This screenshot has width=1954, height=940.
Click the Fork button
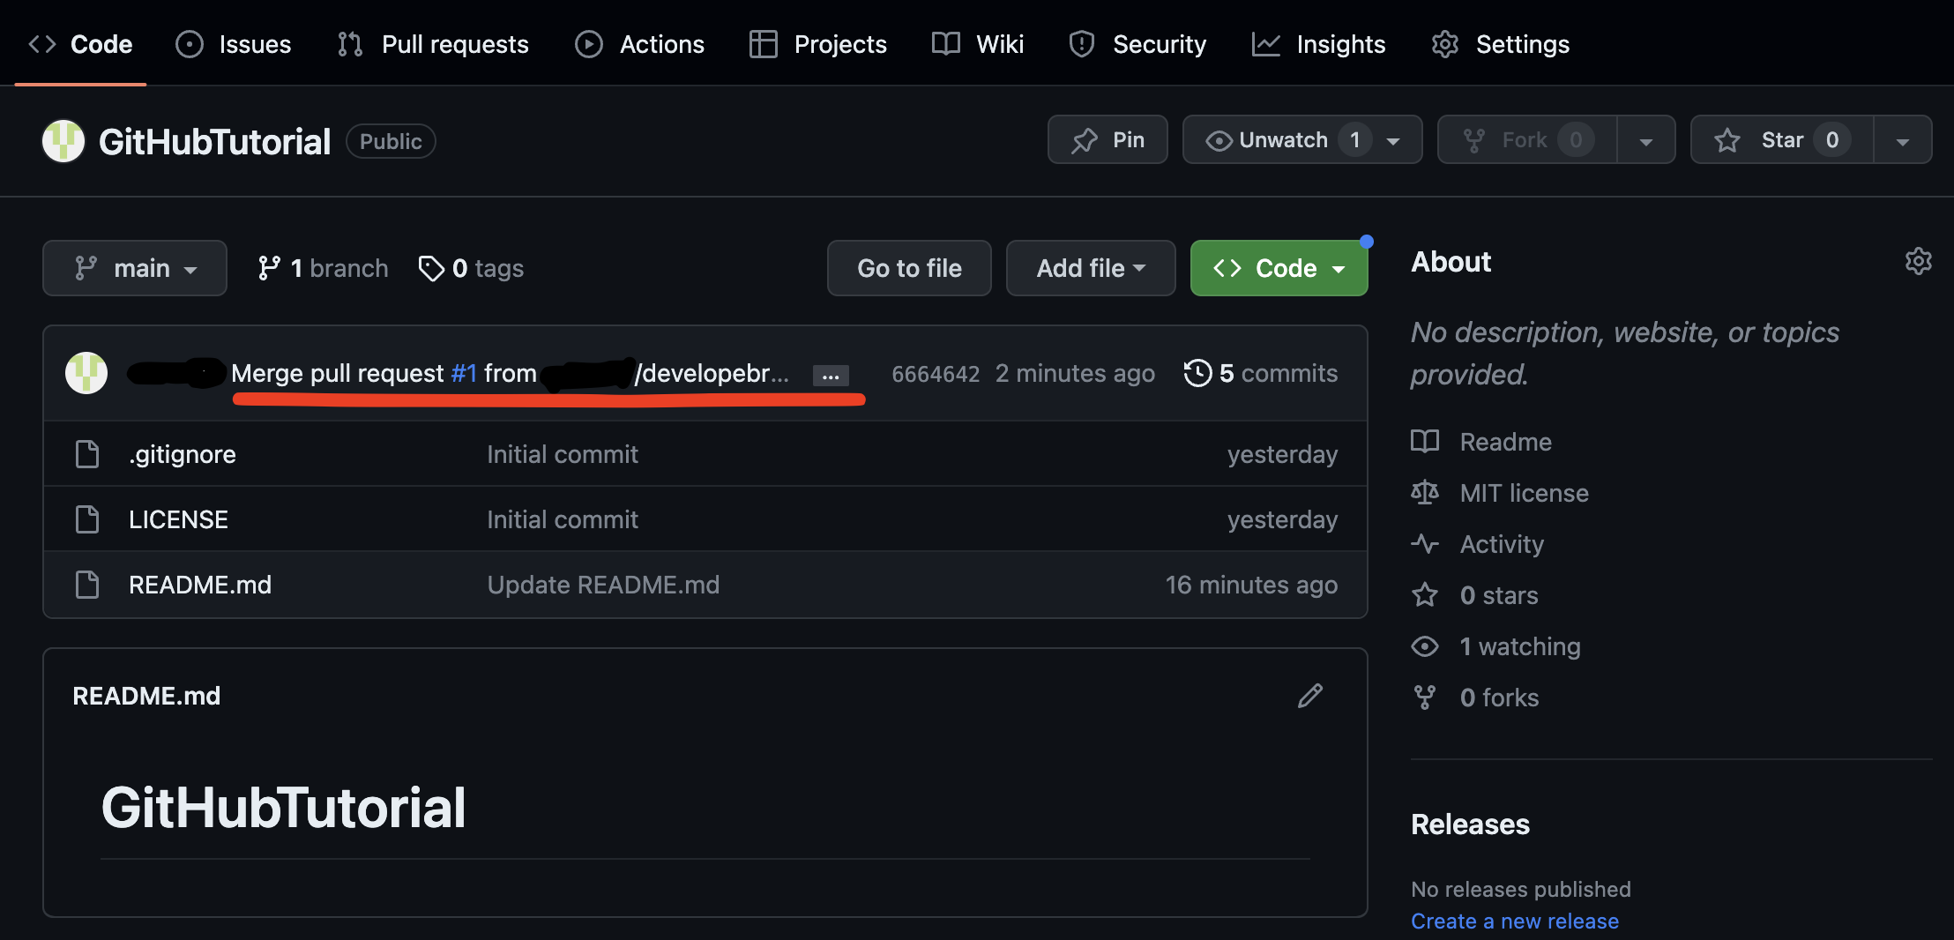[1526, 139]
